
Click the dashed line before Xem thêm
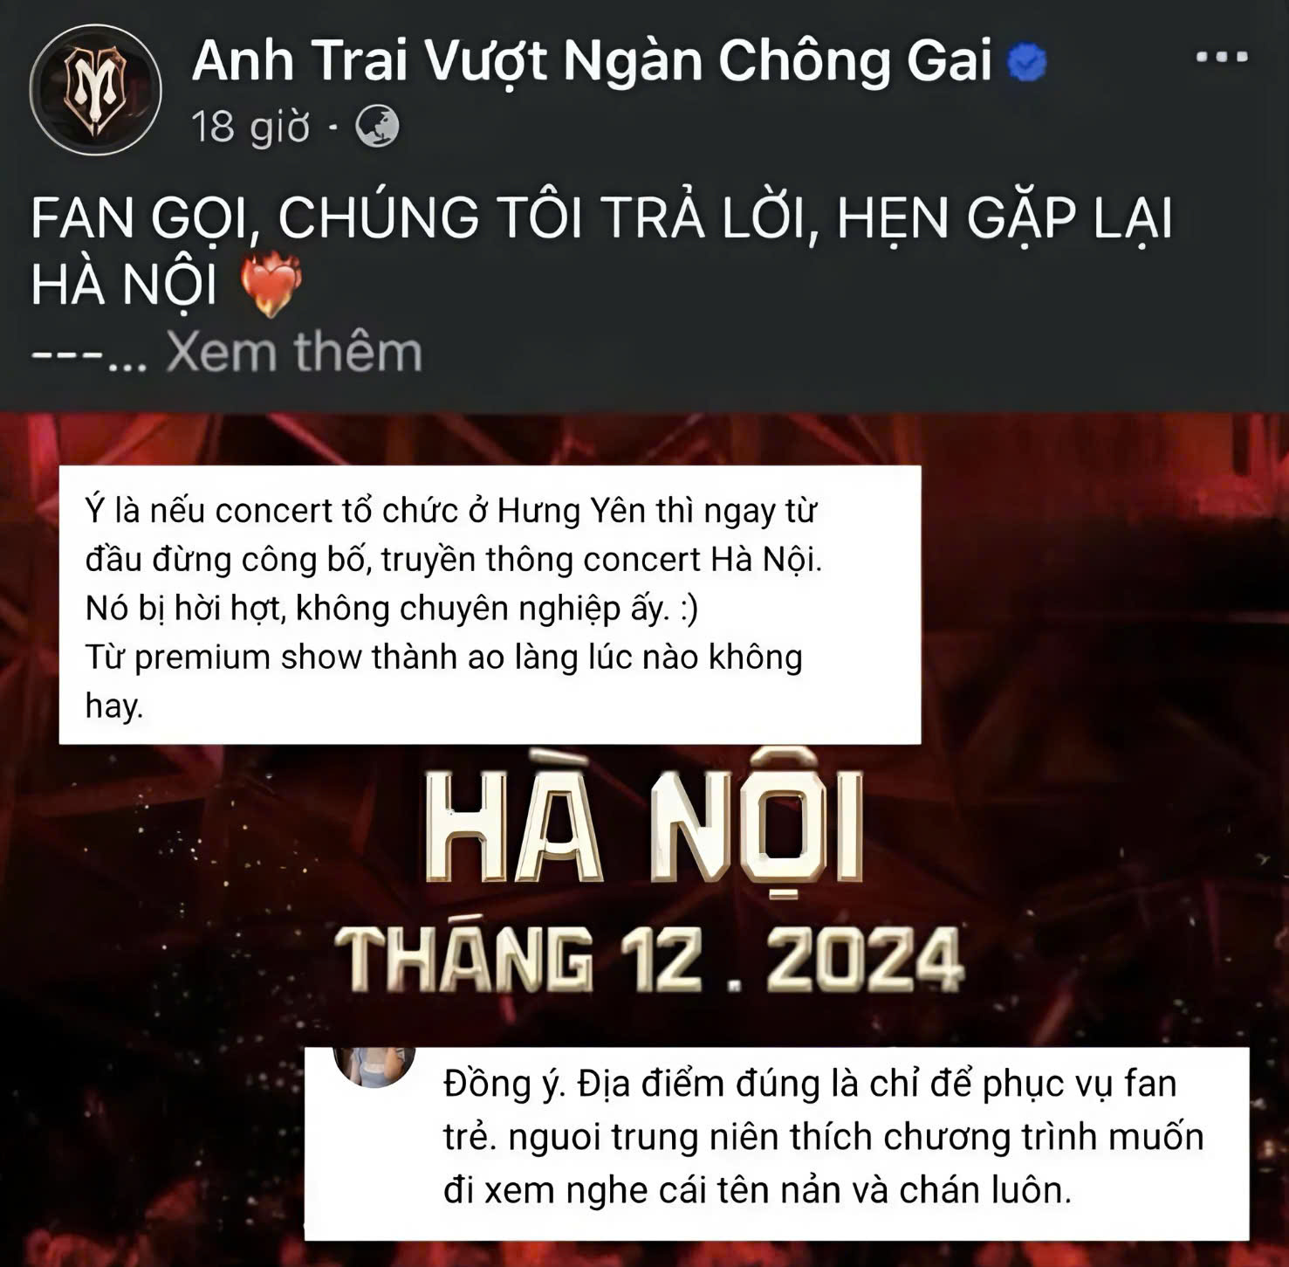(66, 355)
